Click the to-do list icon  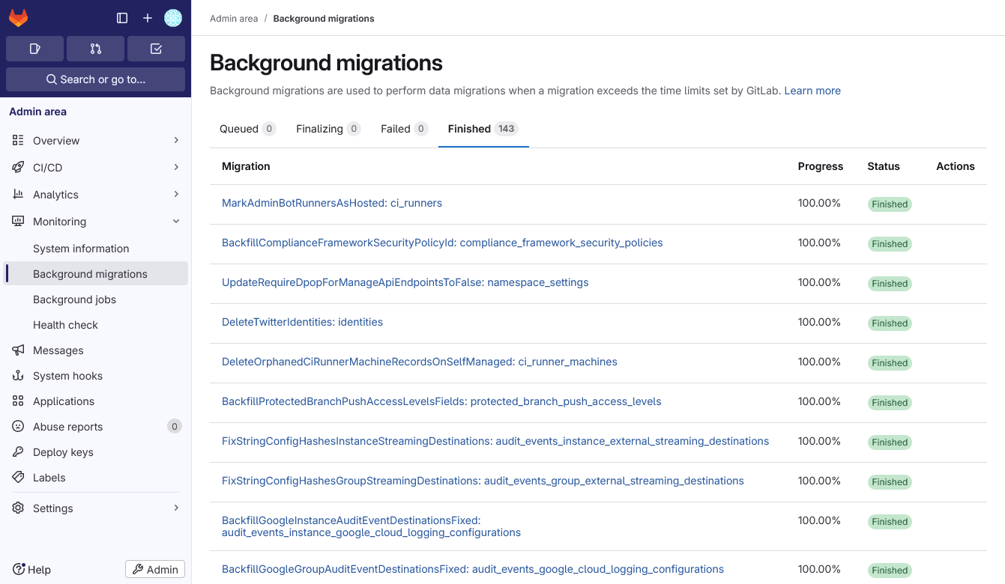(156, 48)
